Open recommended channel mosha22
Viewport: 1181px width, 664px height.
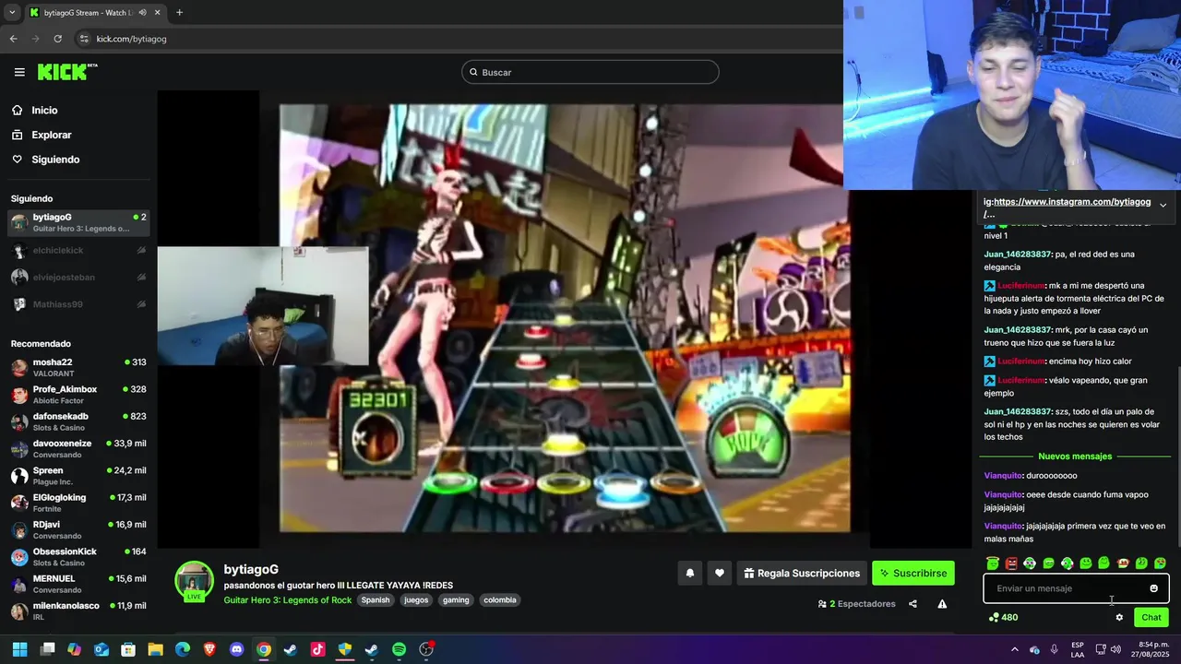tap(78, 367)
